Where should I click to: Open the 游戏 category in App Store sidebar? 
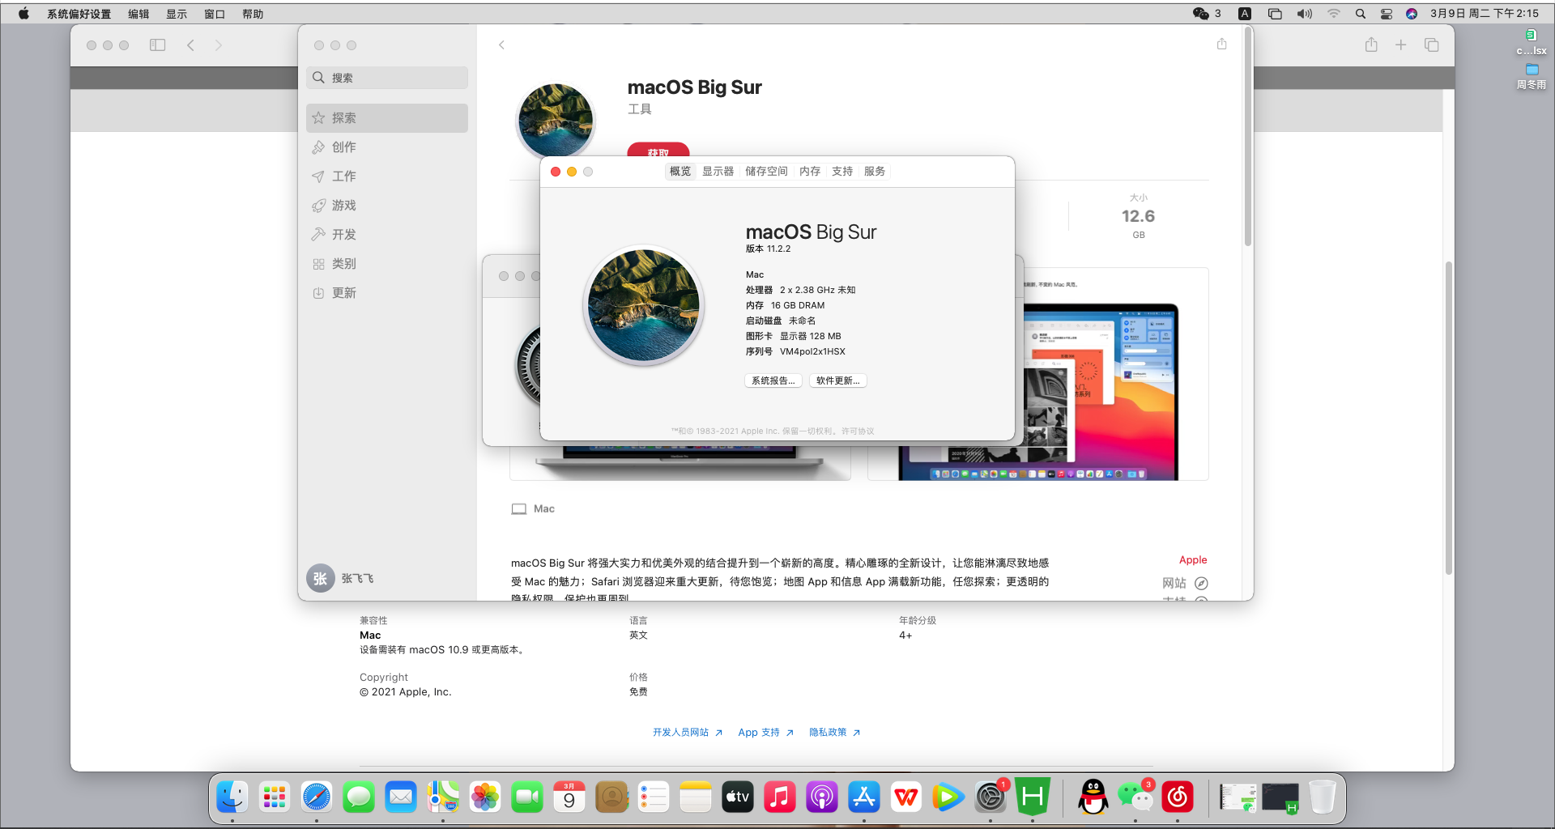click(387, 205)
